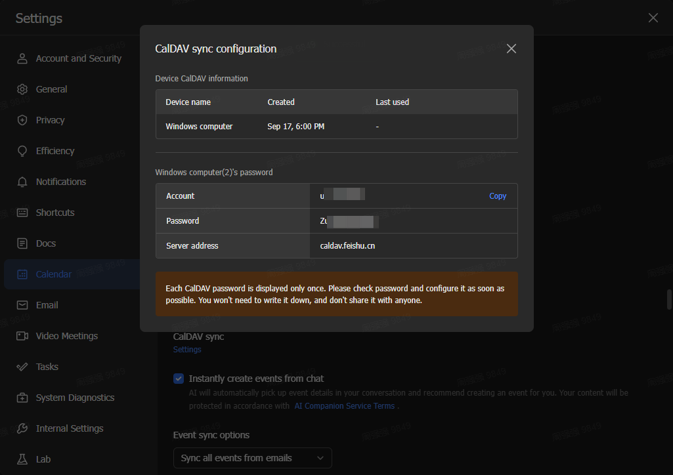Click the Device name column header
The height and width of the screenshot is (475, 673).
pyautogui.click(x=188, y=102)
